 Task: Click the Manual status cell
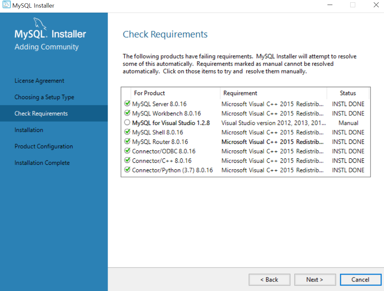tap(348, 123)
